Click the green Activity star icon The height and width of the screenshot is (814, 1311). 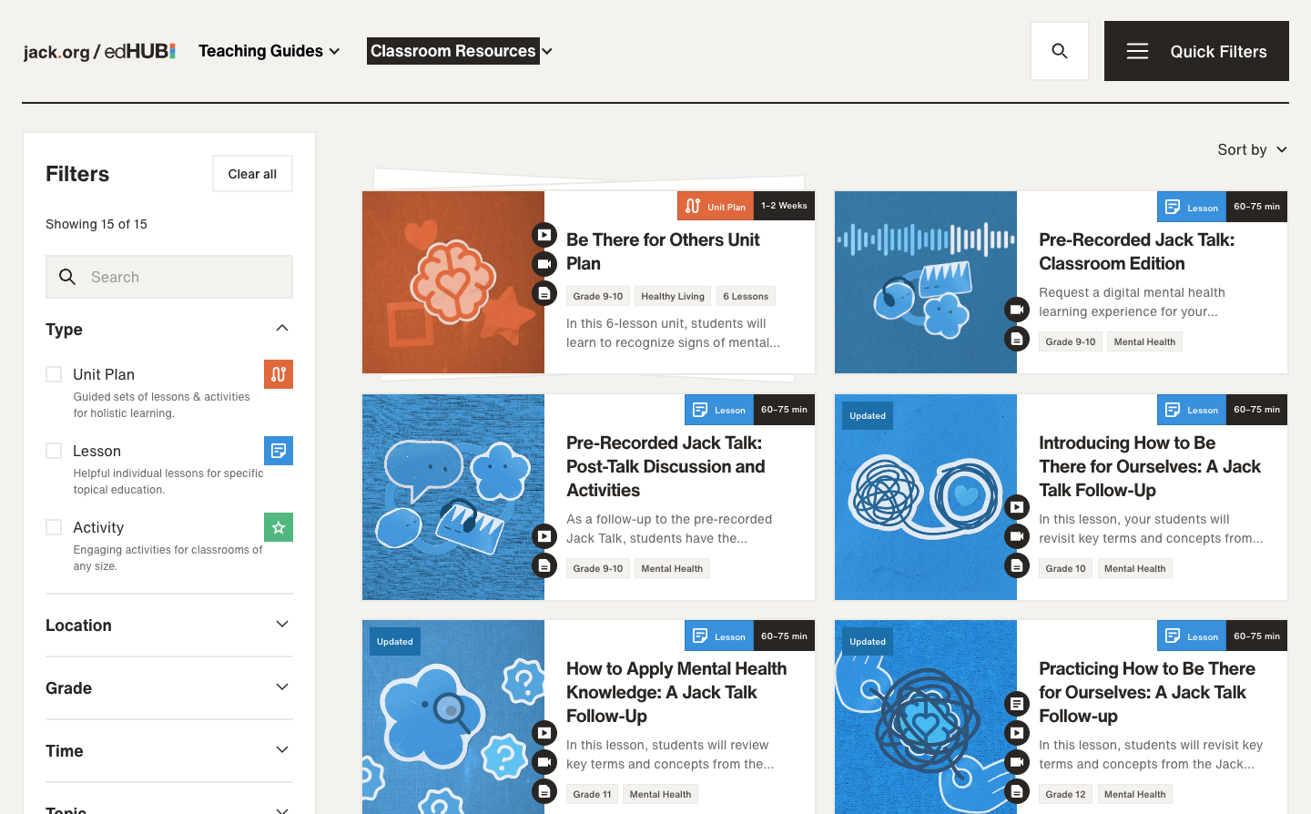279,527
